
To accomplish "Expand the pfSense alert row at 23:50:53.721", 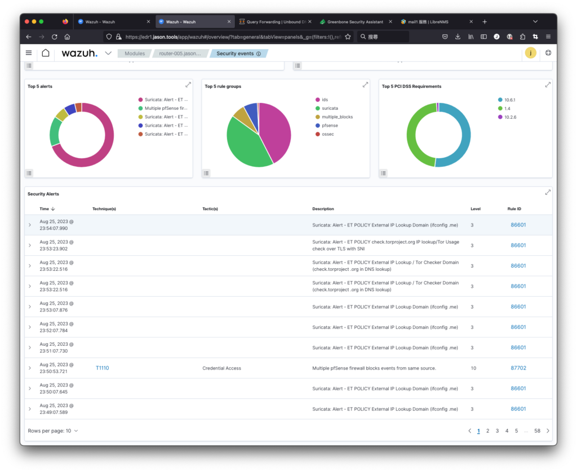I will pos(30,368).
